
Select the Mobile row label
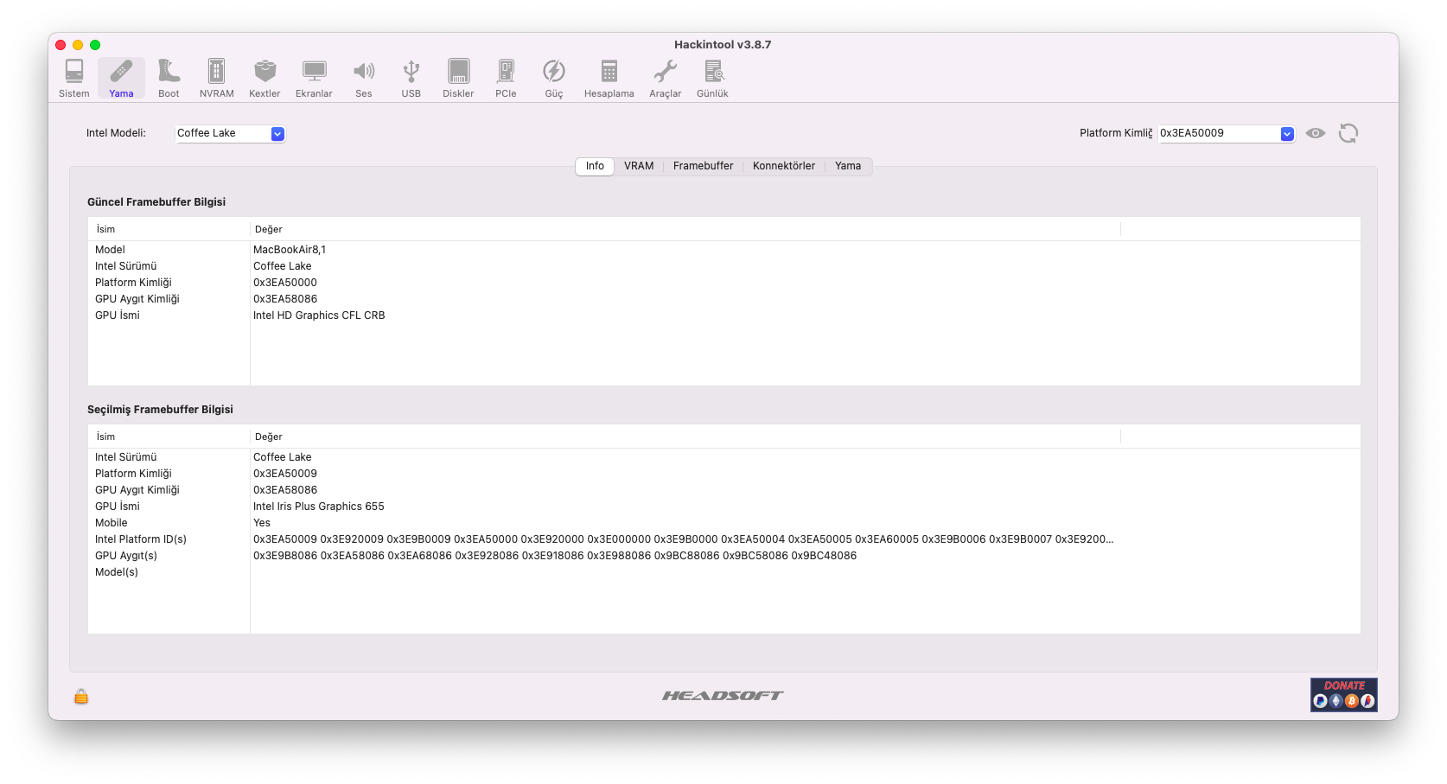[x=112, y=523]
